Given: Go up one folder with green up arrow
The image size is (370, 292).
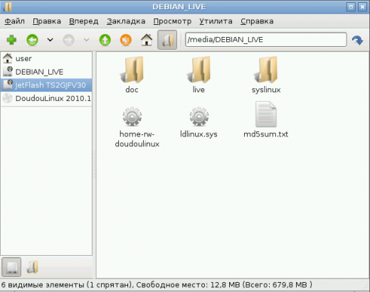Looking at the screenshot, I should pyautogui.click(x=105, y=40).
